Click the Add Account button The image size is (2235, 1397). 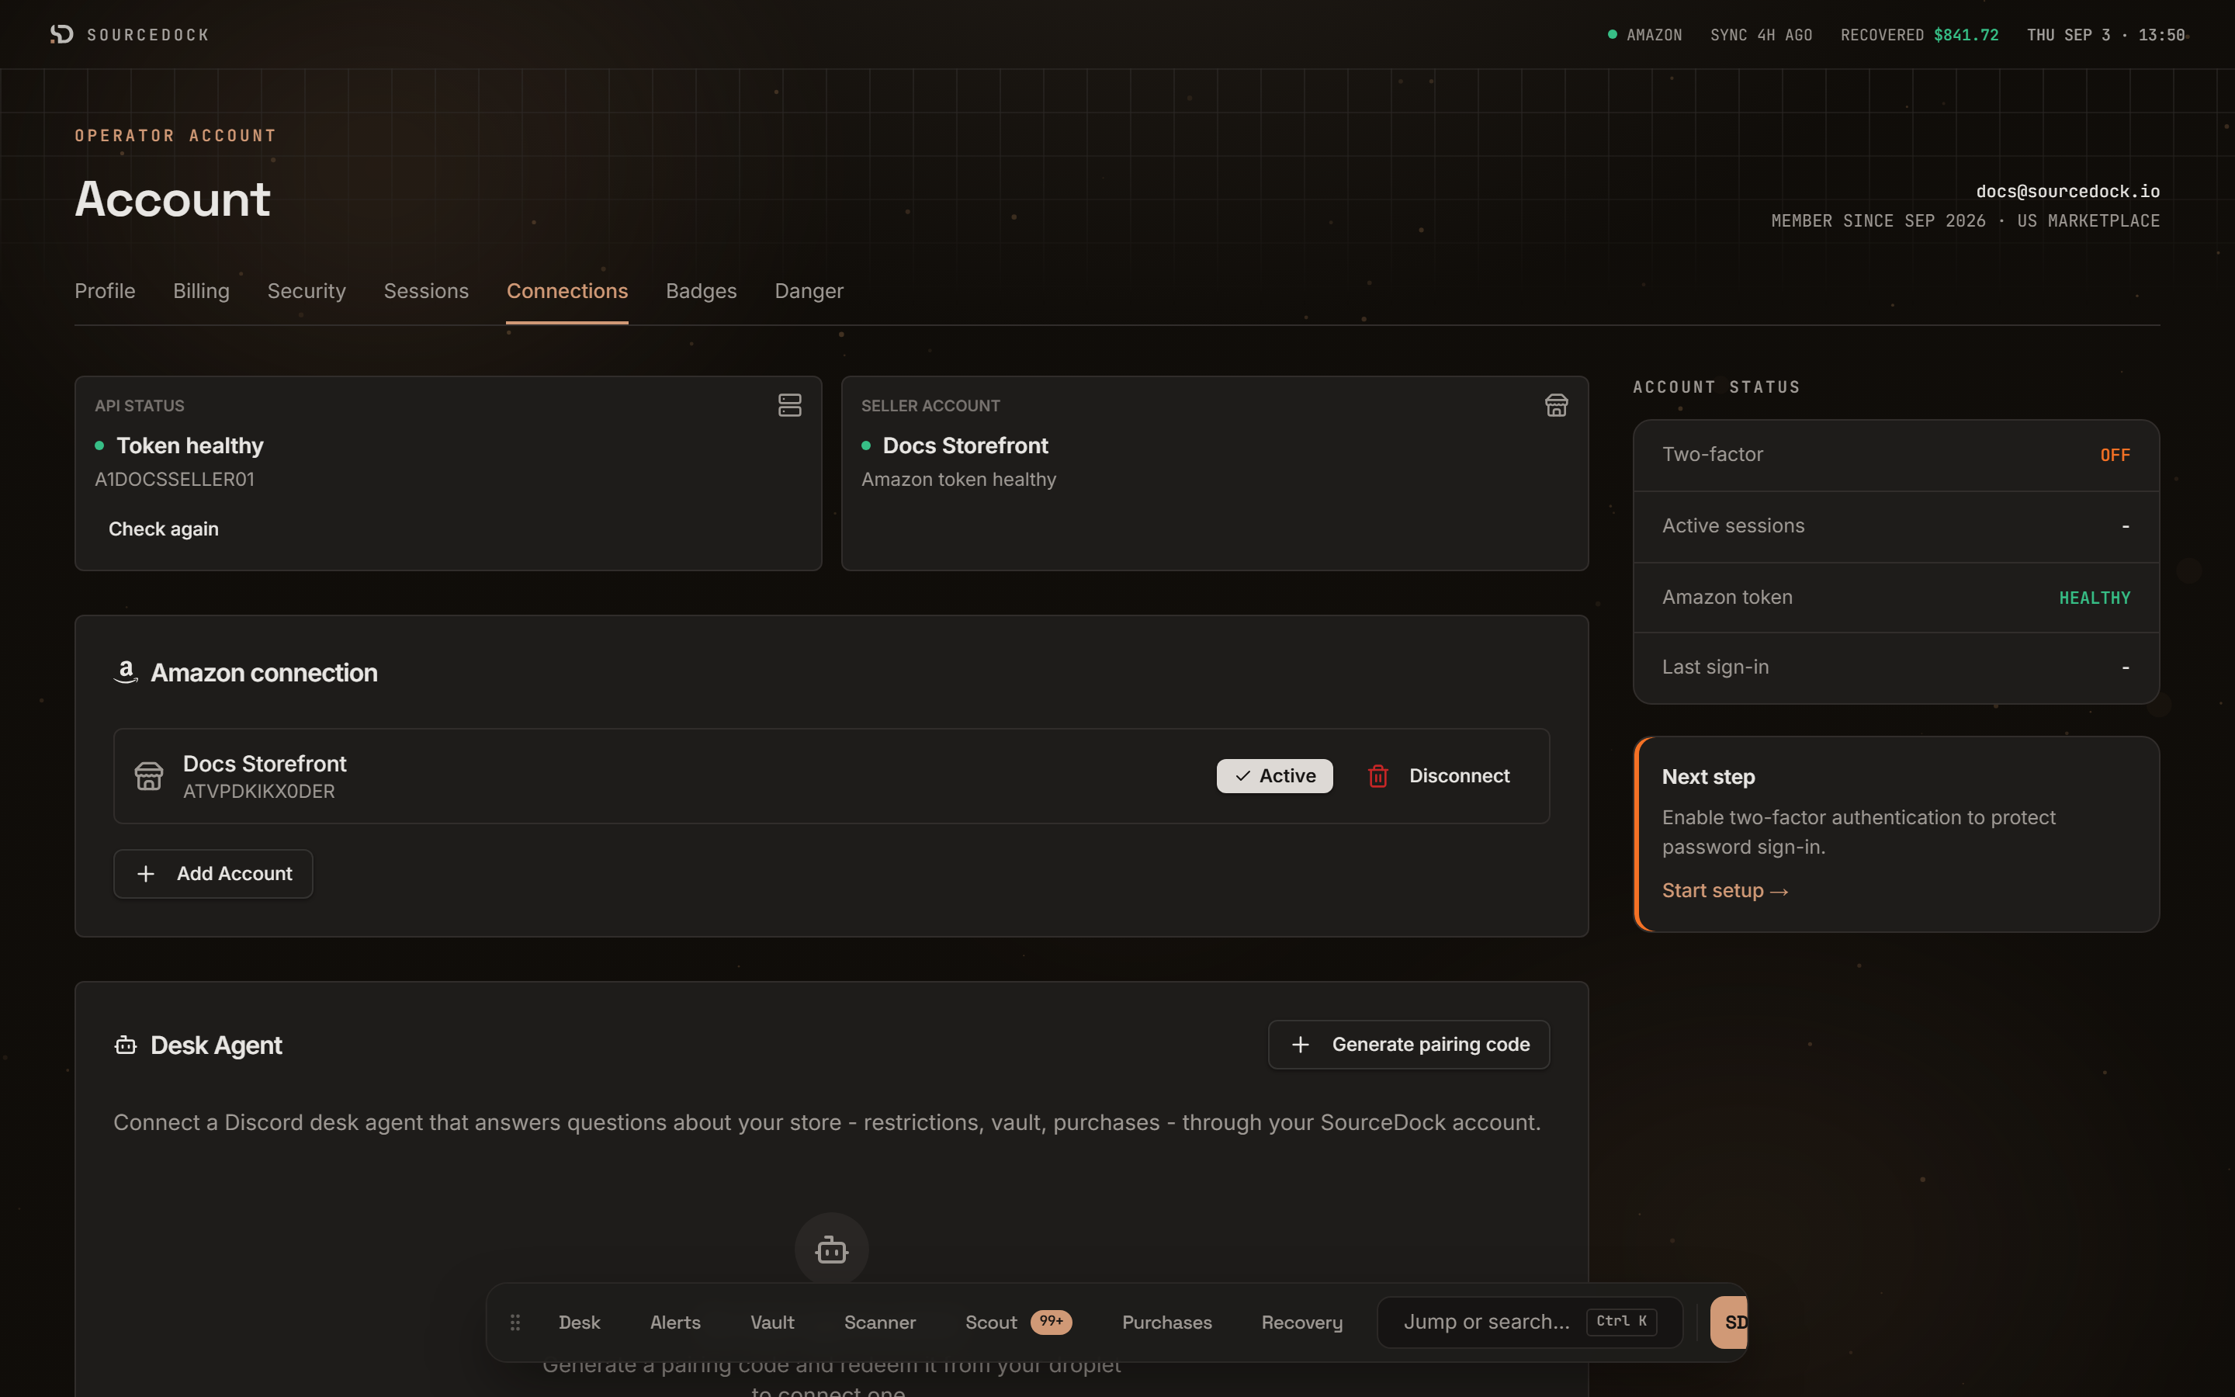pyautogui.click(x=213, y=873)
